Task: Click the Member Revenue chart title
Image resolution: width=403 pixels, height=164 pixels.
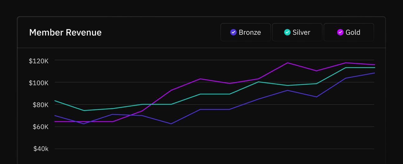Action: tap(65, 32)
